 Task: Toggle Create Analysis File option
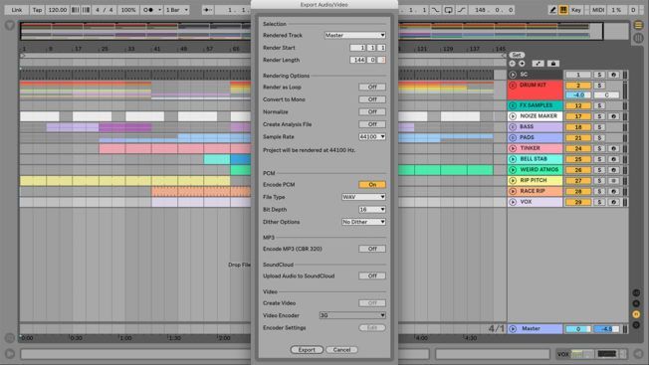point(372,124)
